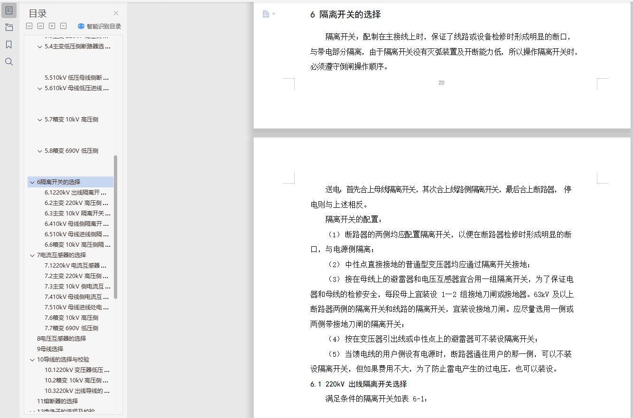Go to 6.6箱变 10kV 高压侧隔 entry
The height and width of the screenshot is (418, 633).
tap(78, 245)
